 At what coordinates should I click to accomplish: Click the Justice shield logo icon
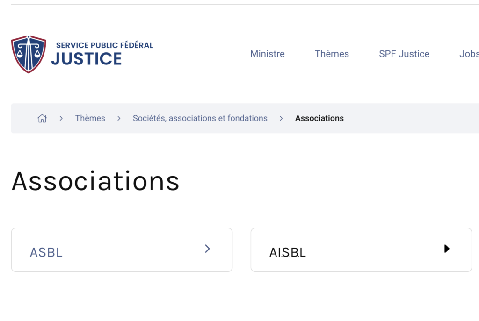pyautogui.click(x=29, y=54)
